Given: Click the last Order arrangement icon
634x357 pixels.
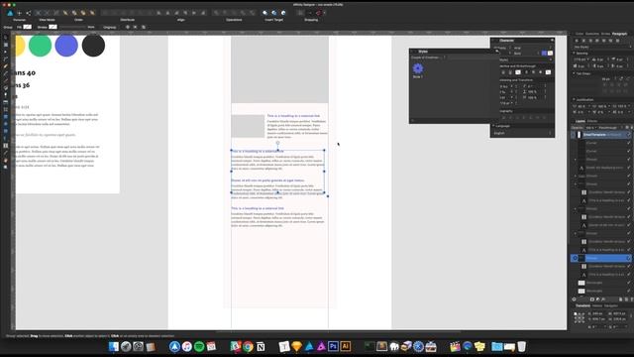Looking at the screenshot, I should [92, 13].
